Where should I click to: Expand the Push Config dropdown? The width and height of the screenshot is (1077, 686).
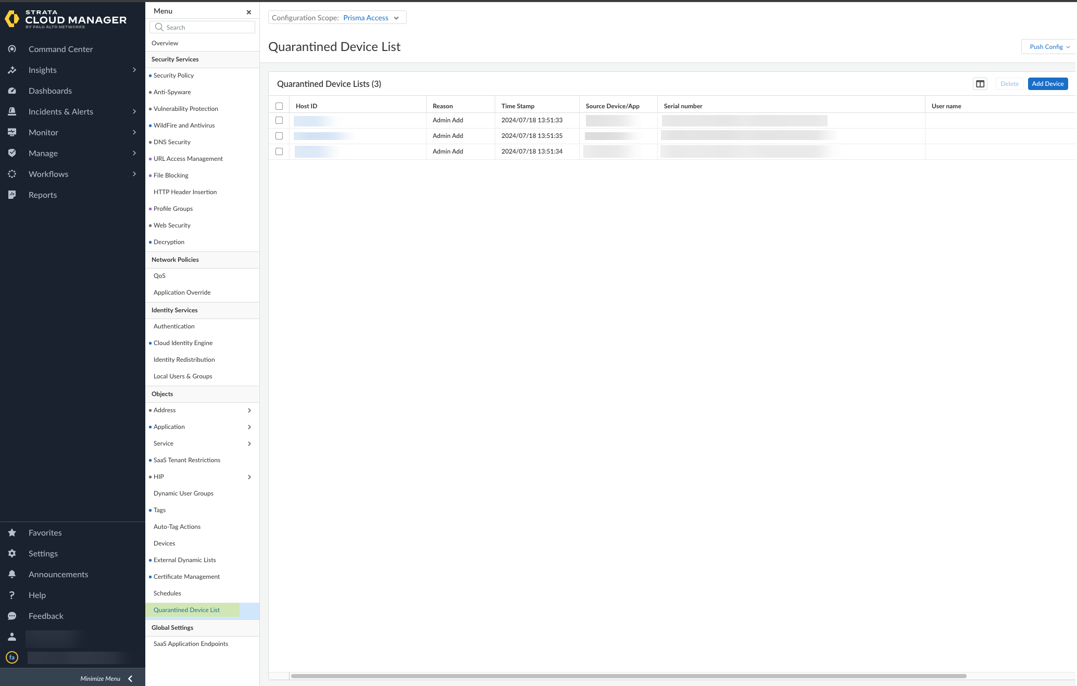coord(1049,47)
